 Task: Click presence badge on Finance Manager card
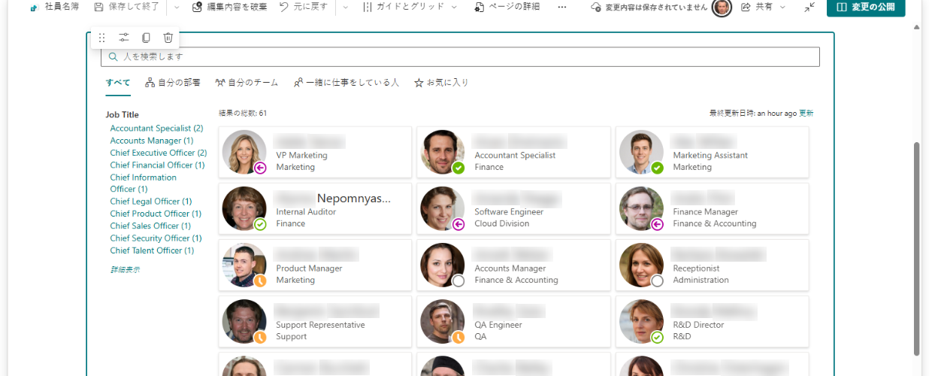(x=657, y=224)
